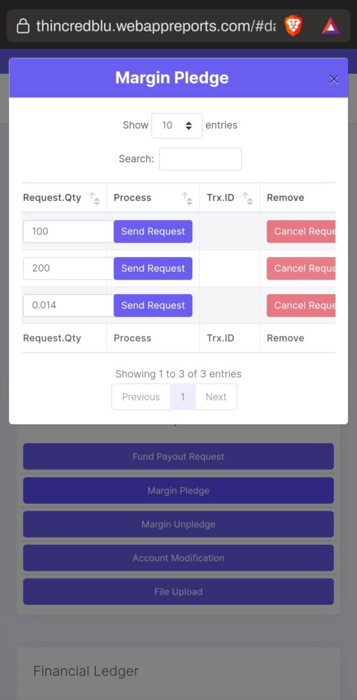Open Margin Unpledge option
Image resolution: width=357 pixels, height=700 pixels.
click(x=178, y=524)
